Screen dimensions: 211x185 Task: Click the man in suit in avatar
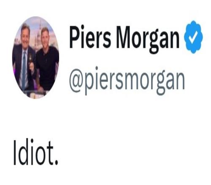(24, 59)
